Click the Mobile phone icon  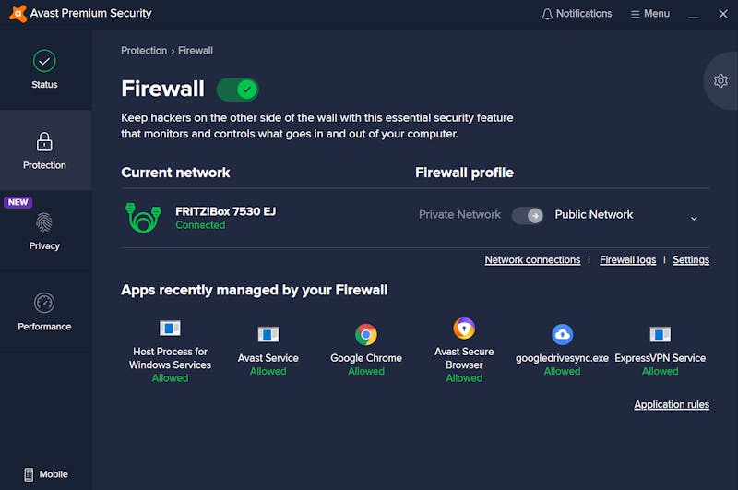point(29,474)
